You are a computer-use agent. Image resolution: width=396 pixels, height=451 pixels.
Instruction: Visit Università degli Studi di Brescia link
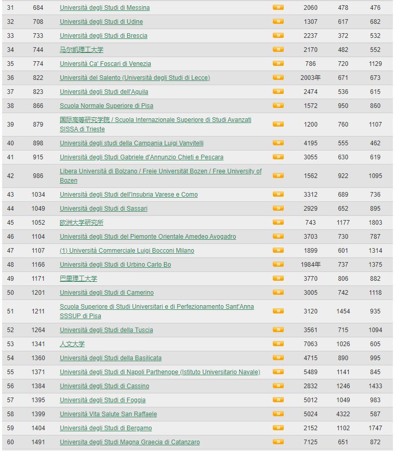tap(103, 36)
